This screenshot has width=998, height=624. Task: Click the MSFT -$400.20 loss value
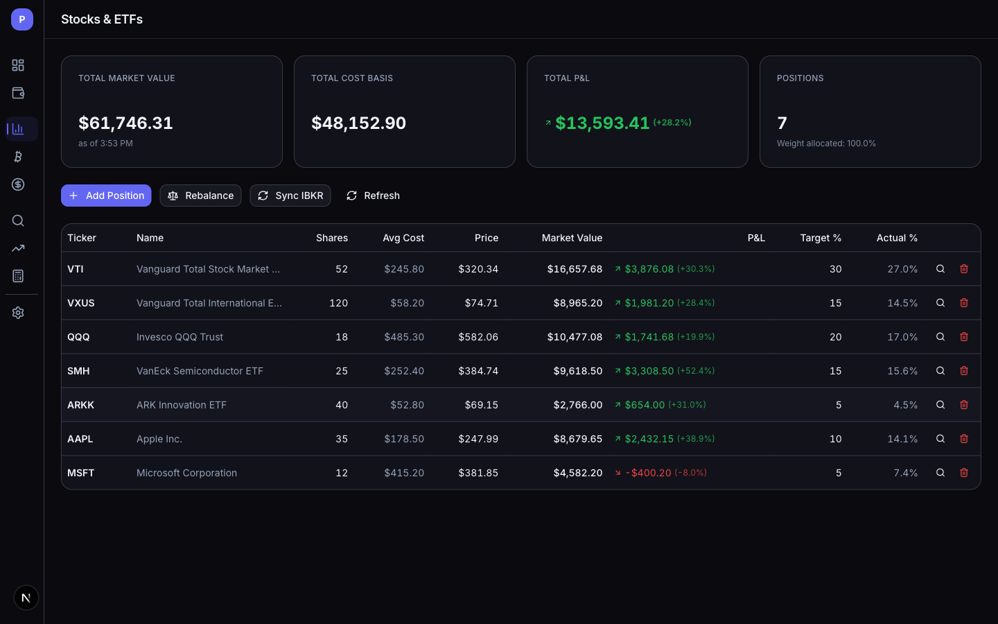tap(649, 473)
